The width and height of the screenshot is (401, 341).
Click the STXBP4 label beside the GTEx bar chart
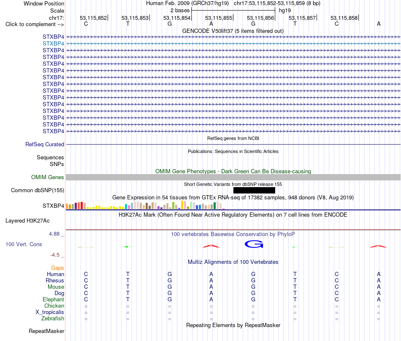coord(53,206)
